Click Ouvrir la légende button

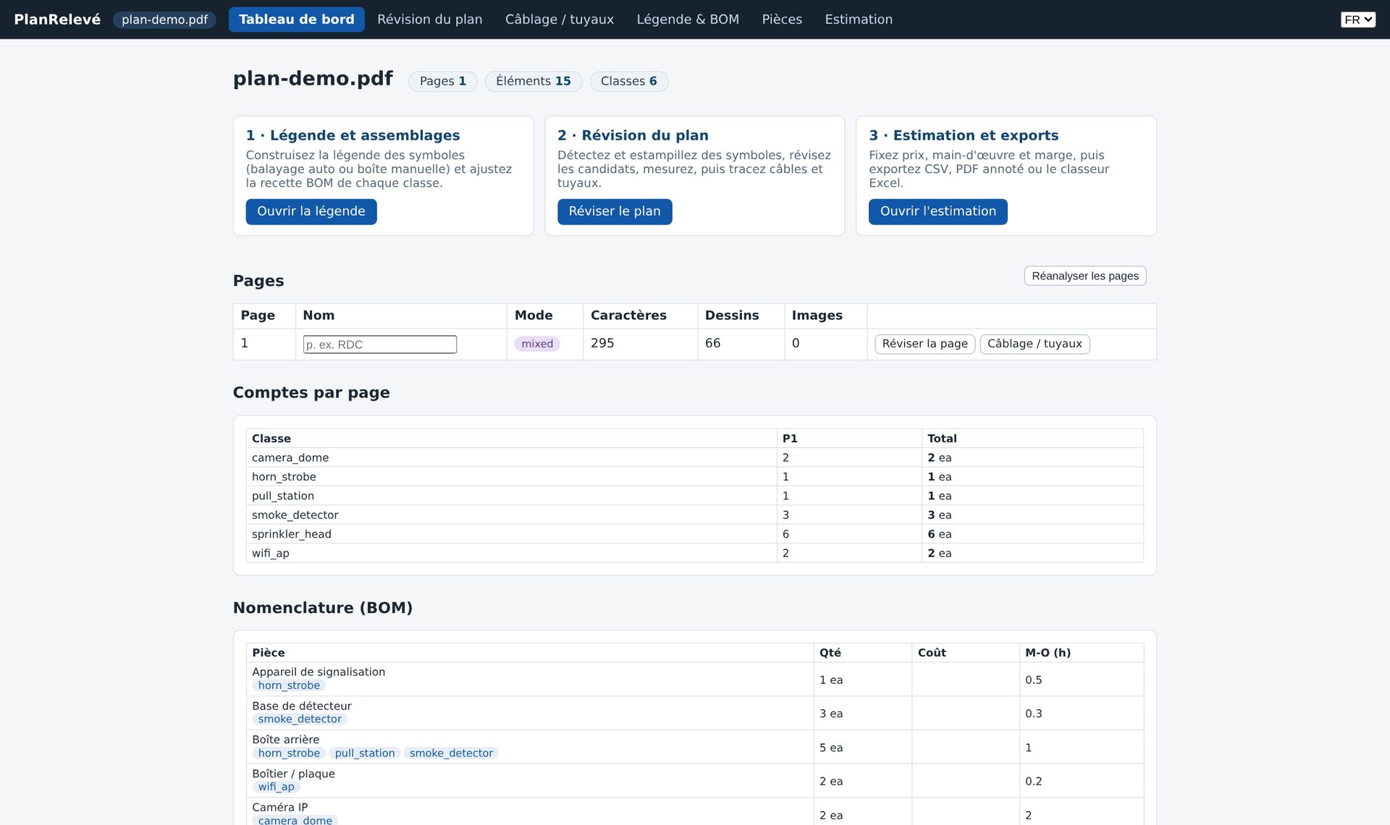[x=311, y=211]
